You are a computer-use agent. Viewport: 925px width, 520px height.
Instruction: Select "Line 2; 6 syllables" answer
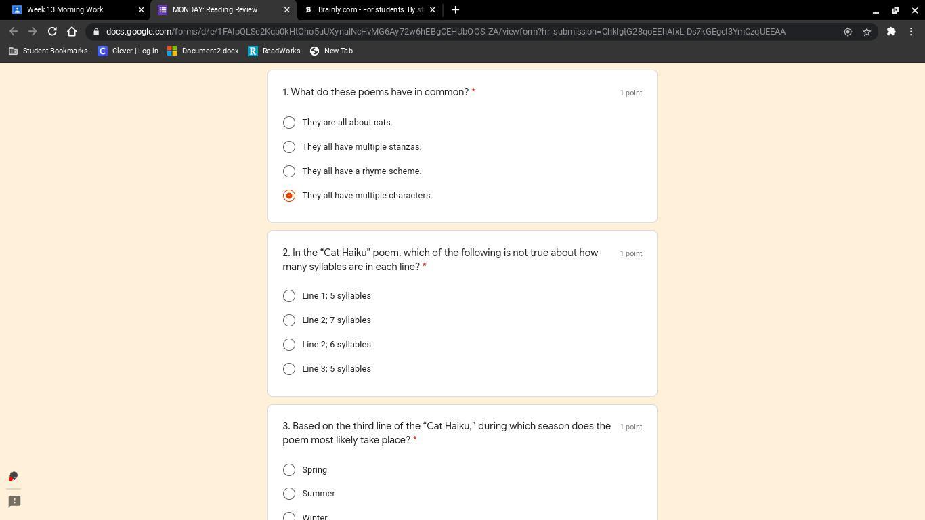click(x=289, y=345)
